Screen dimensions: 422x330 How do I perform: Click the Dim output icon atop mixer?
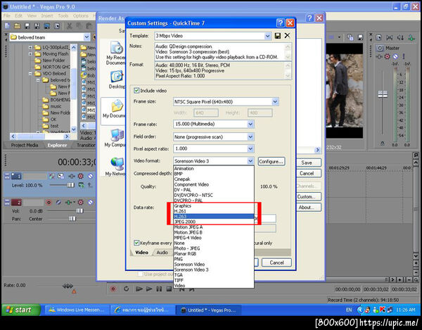(400, 38)
